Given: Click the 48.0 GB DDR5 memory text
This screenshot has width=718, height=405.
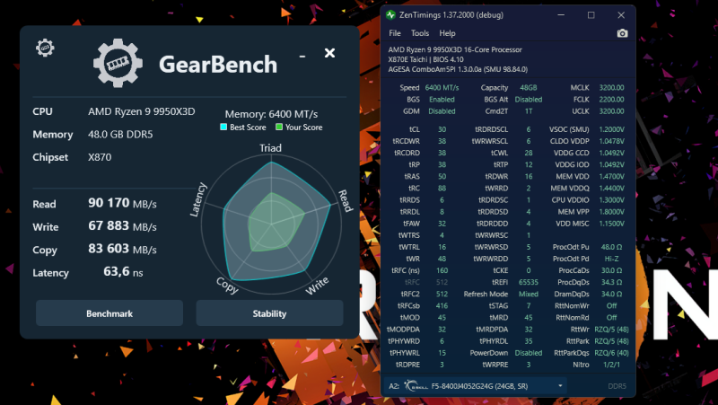Looking at the screenshot, I should (x=120, y=134).
